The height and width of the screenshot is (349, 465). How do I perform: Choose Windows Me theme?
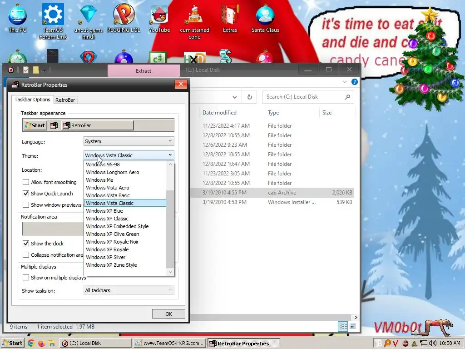125,180
